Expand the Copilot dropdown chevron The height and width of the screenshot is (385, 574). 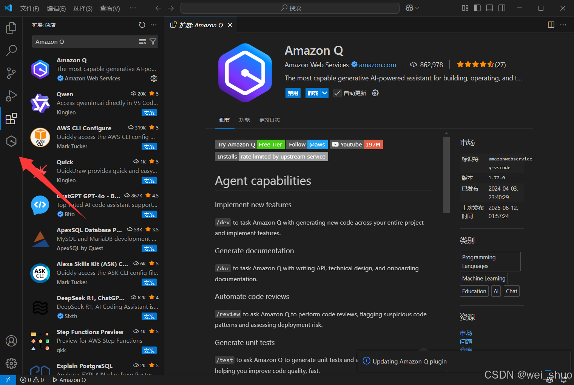pyautogui.click(x=417, y=8)
